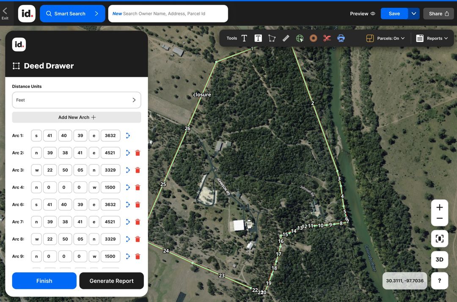Click the parcel search input field
Image resolution: width=457 pixels, height=302 pixels.
(168, 14)
